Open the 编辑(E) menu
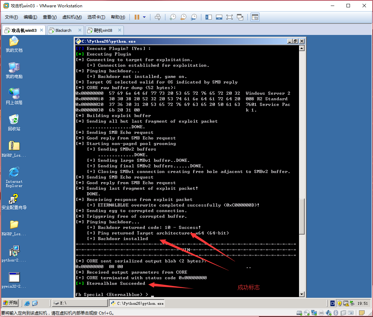The width and height of the screenshot is (373, 317). [x=30, y=17]
